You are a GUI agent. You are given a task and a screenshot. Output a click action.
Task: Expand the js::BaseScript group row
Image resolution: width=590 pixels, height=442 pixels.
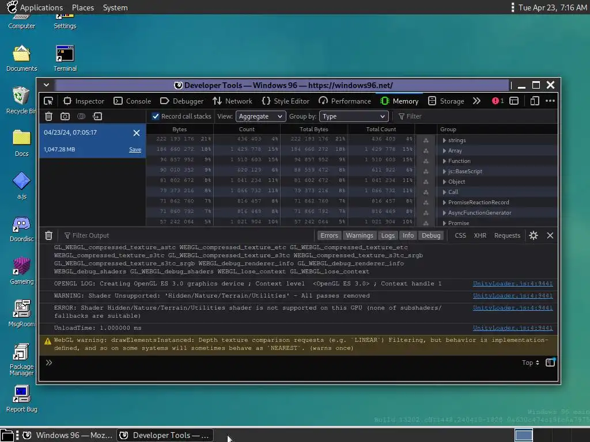444,172
